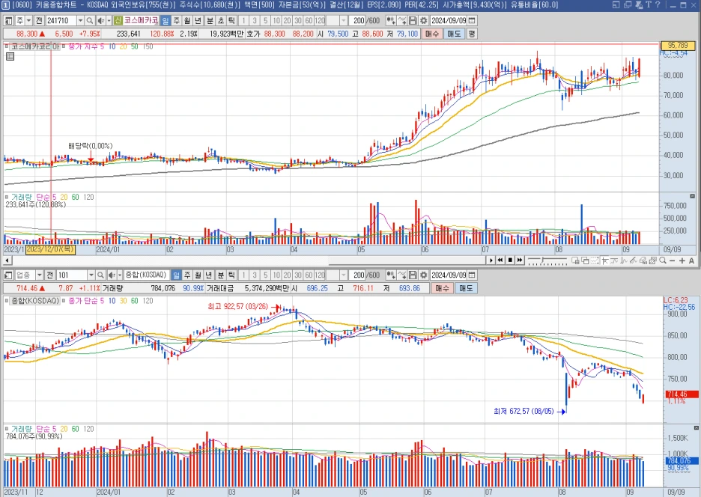Click the search magnifier in KOSDAQ chart toolbar
Image resolution: width=701 pixels, height=497 pixels.
(x=100, y=275)
